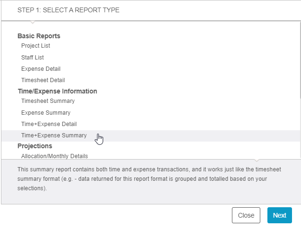
Task: Pick the Timesheet Detail report
Action: point(43,80)
